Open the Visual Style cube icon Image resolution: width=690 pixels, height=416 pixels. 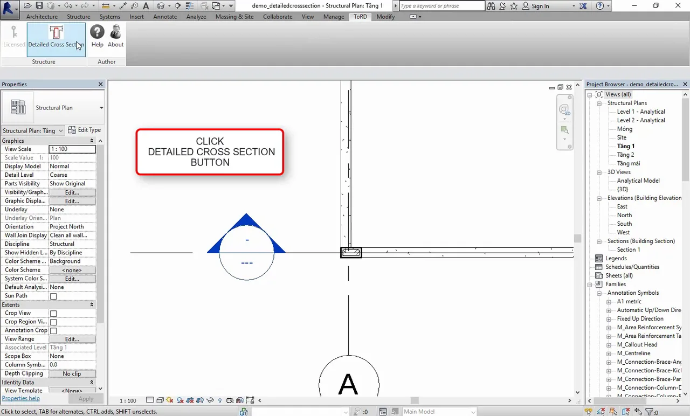tap(160, 400)
